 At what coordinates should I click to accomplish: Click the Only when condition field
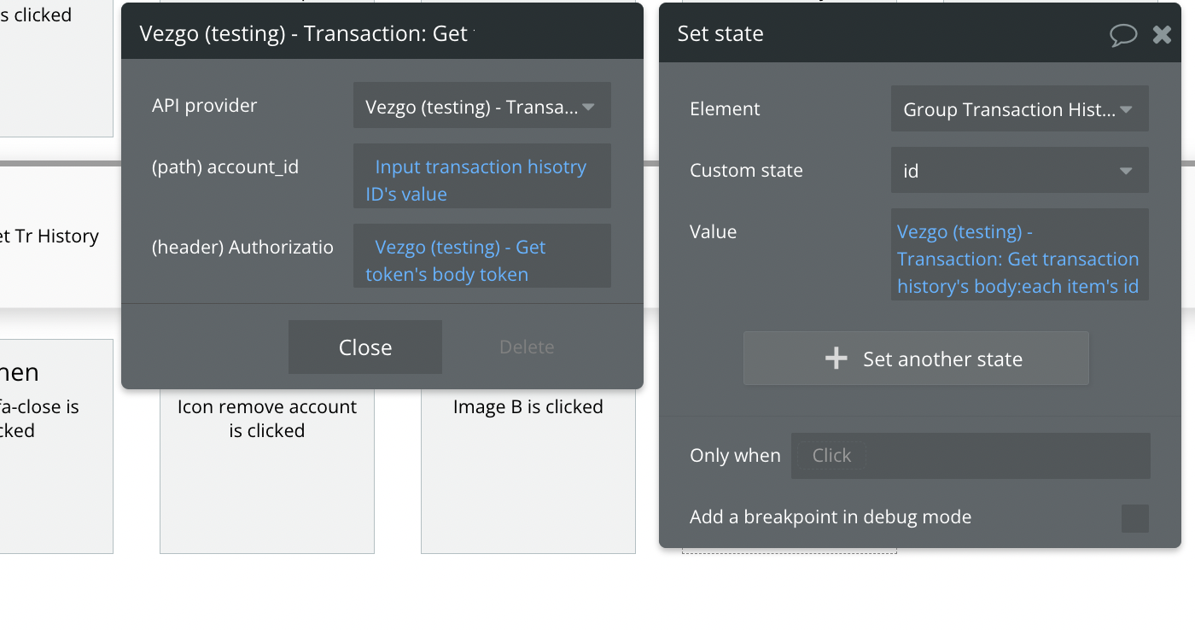tap(970, 456)
